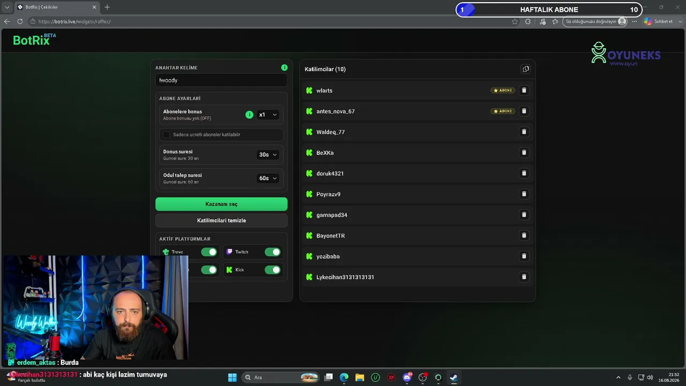Image resolution: width=686 pixels, height=386 pixels.
Task: Open the browser tab list chevron
Action: [6, 7]
